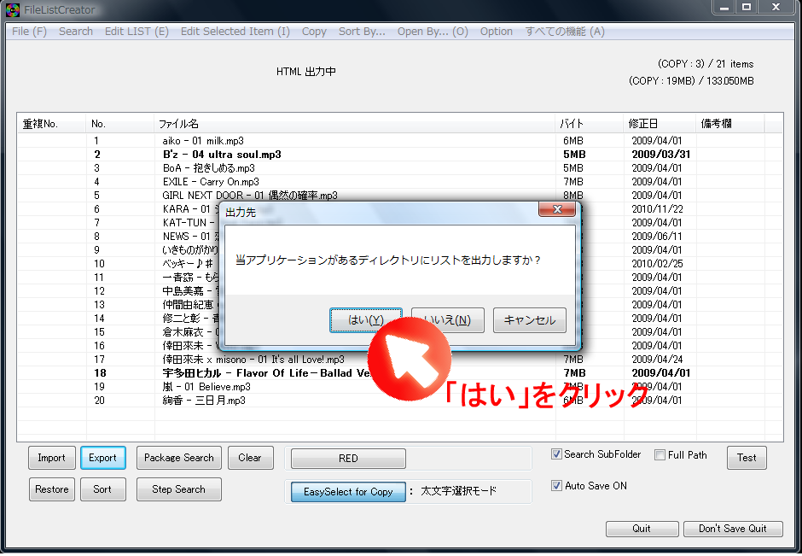This screenshot has height=556, width=802.
Task: Open the Edit Selected Item menu
Action: [235, 32]
